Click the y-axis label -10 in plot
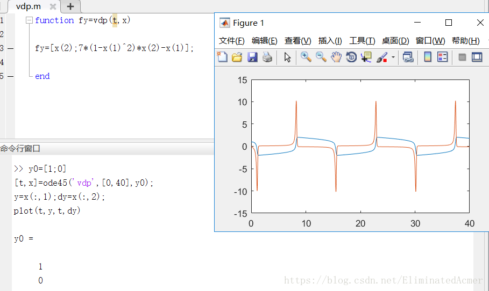This screenshot has height=291, width=489. coord(240,192)
